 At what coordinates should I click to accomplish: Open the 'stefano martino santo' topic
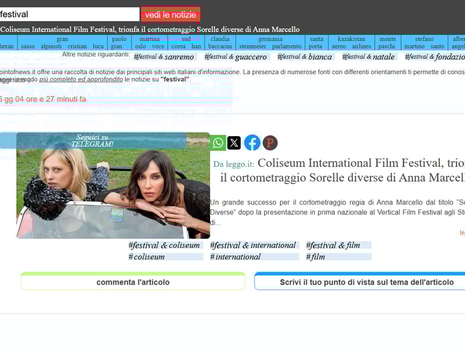[424, 43]
